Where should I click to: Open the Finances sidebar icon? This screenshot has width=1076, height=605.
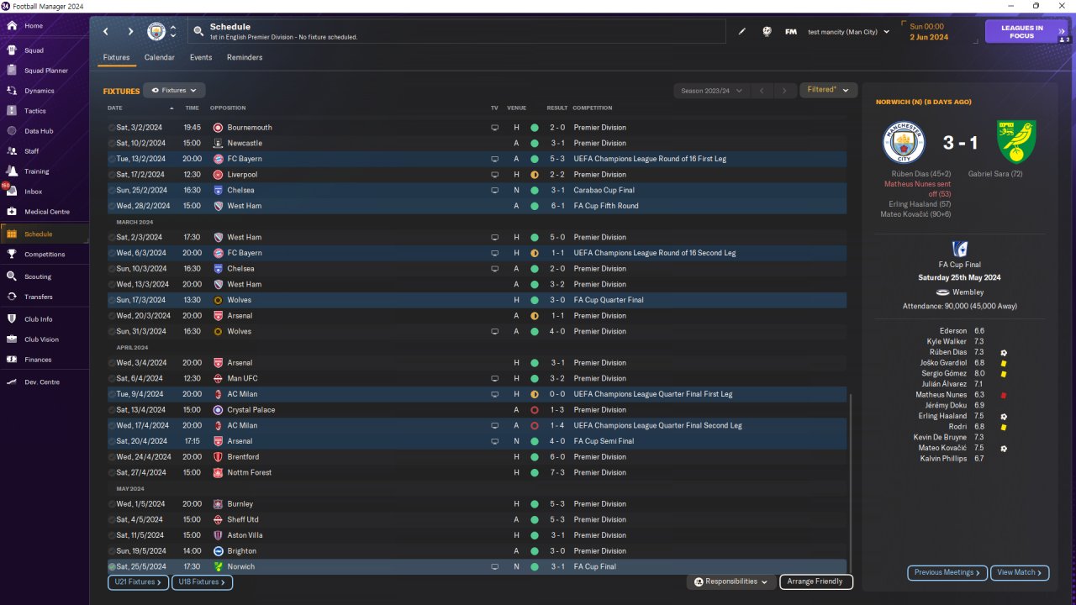(12, 360)
